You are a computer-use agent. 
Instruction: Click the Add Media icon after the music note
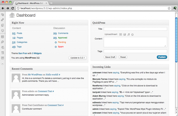coord(132,35)
